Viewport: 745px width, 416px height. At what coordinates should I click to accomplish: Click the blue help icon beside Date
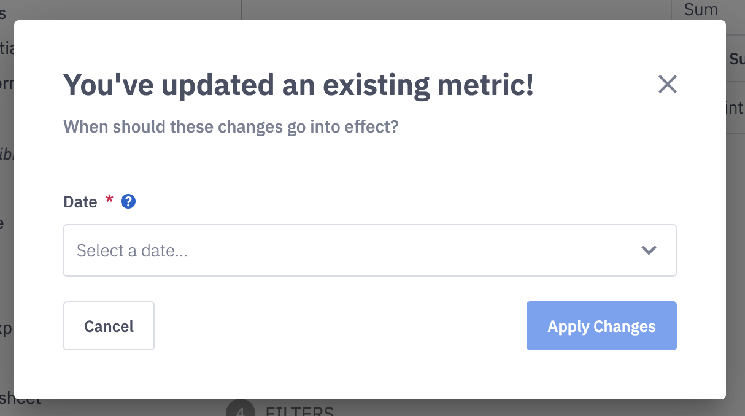pyautogui.click(x=128, y=201)
